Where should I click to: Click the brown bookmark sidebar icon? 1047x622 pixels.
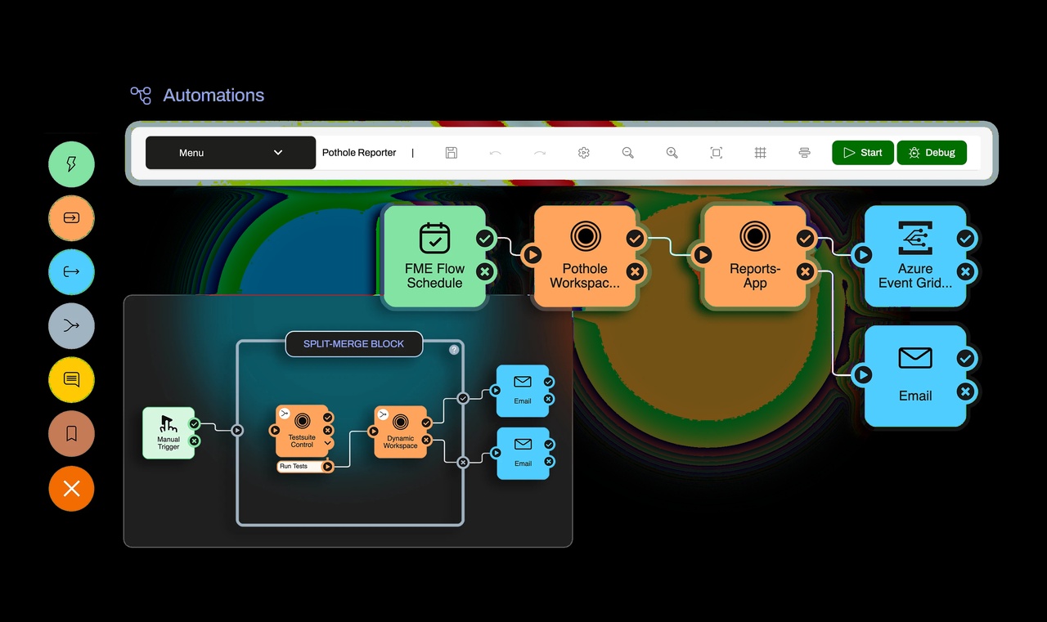72,434
